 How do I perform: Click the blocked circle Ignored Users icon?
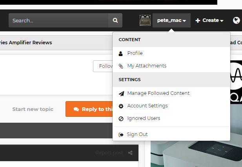[x=121, y=119]
